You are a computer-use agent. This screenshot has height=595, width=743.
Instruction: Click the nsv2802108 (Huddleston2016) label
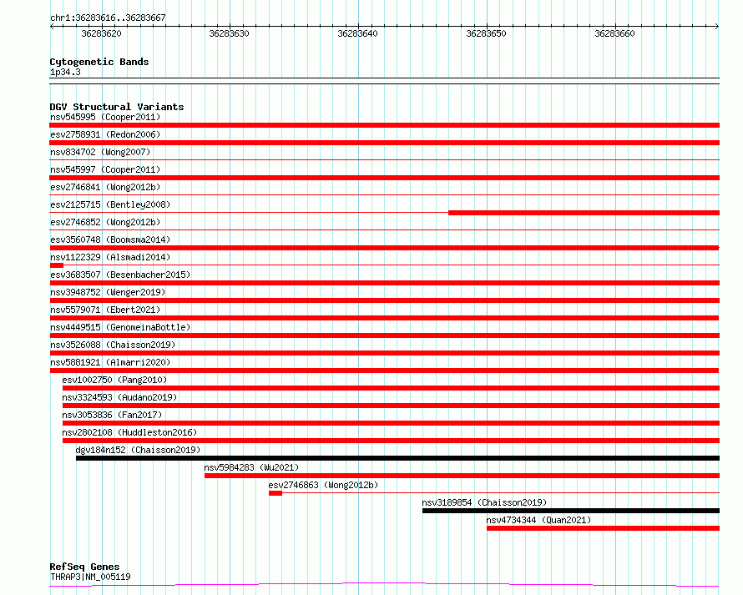[x=129, y=432]
